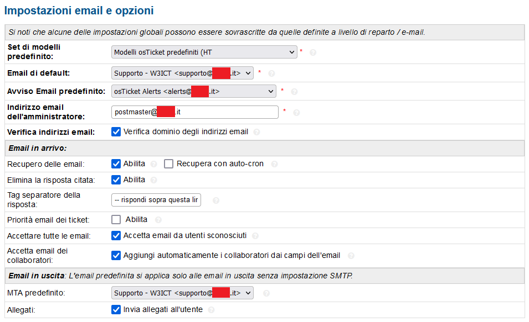Open Set di modelli predefinito dropdown
The width and height of the screenshot is (529, 322).
coord(204,52)
